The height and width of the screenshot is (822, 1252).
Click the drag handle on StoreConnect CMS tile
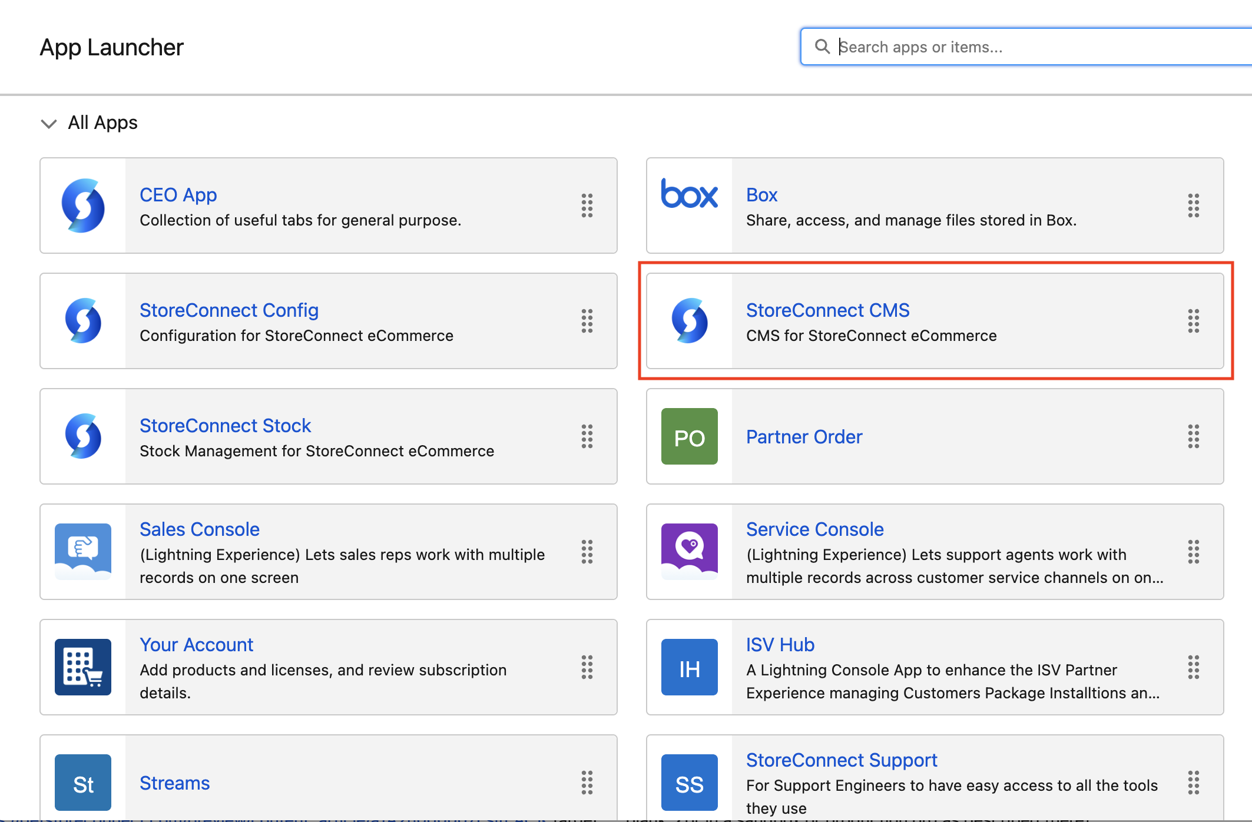[x=1194, y=321]
